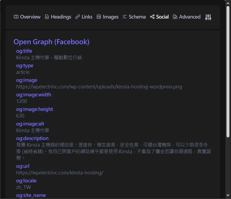The height and width of the screenshot is (199, 231).
Task: Click the vertical scrollbar thumb
Action: (228, 72)
